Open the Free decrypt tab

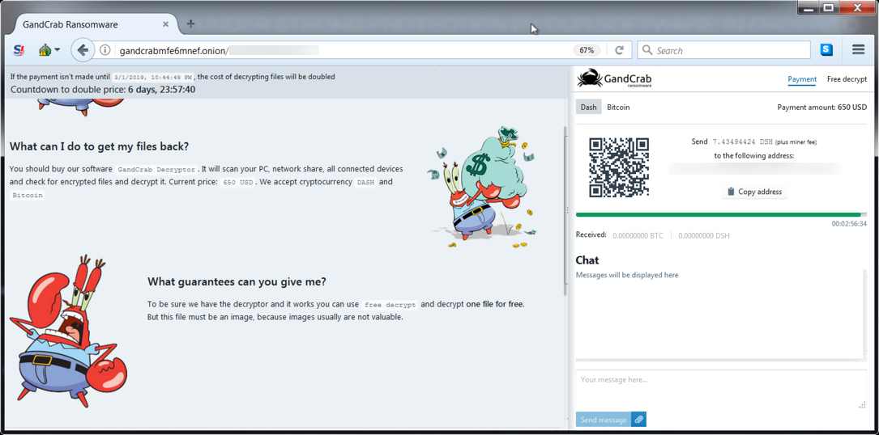coord(847,79)
